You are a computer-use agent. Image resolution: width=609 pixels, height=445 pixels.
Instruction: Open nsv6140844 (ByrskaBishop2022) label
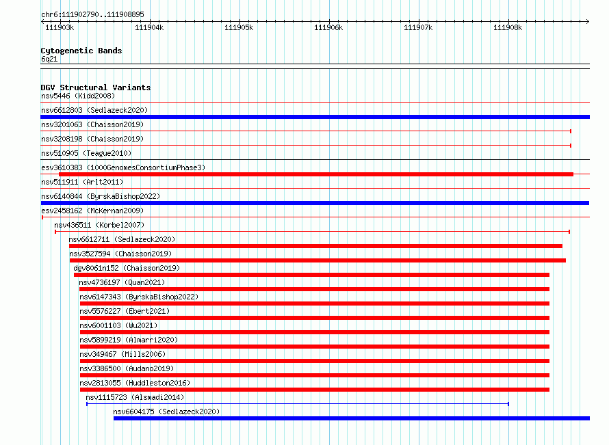tap(101, 196)
